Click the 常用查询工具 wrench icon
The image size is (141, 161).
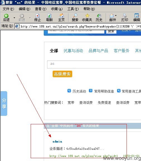(x=119, y=91)
